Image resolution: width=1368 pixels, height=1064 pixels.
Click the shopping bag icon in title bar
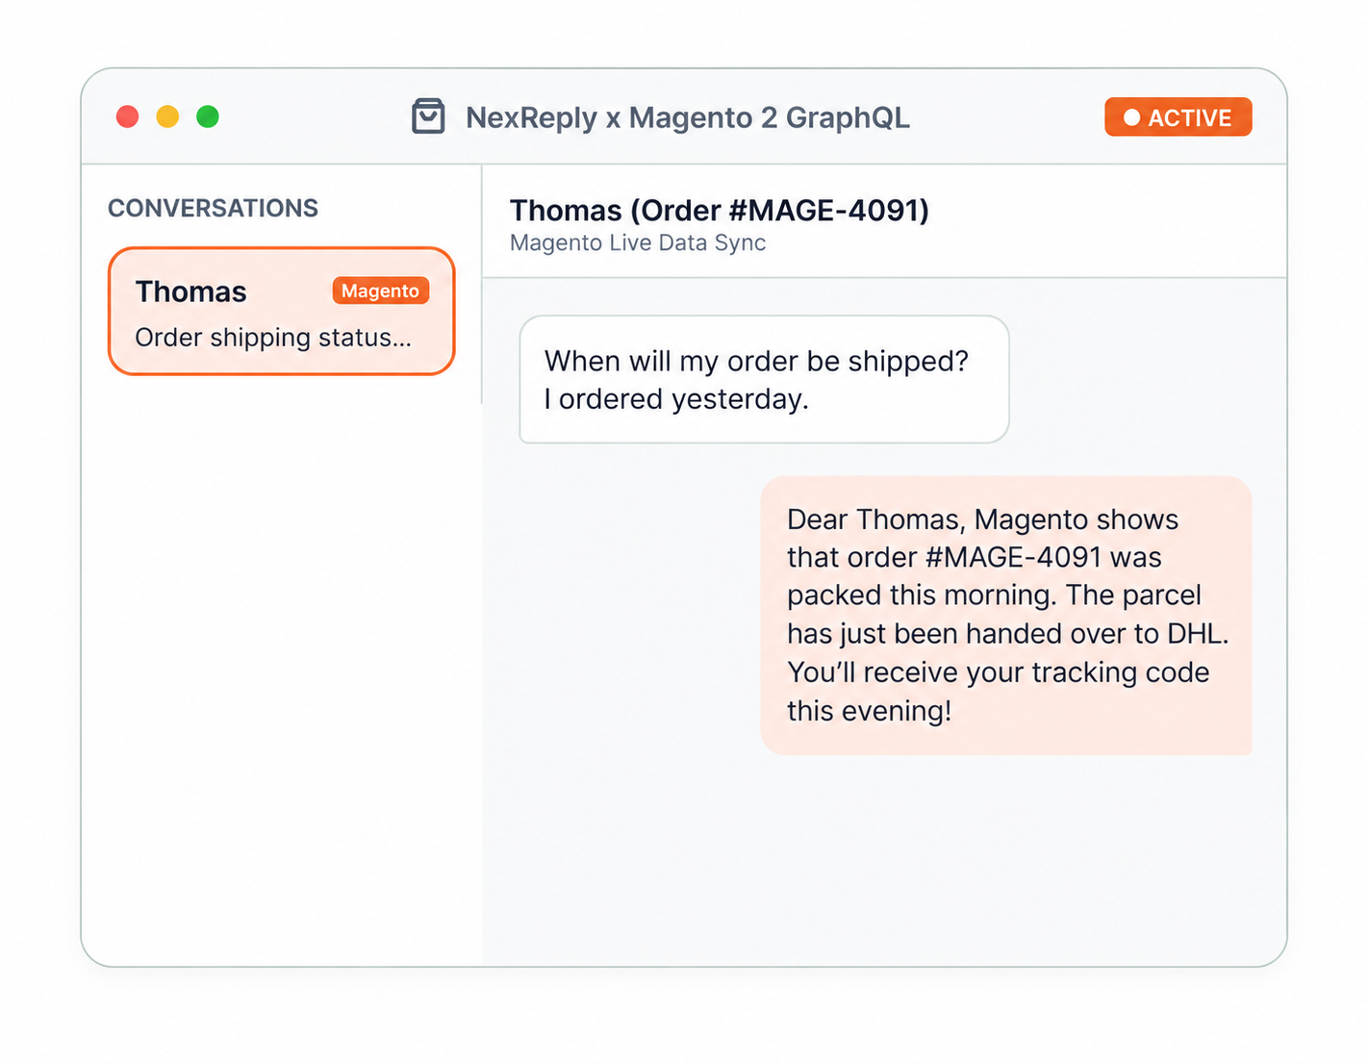428,116
